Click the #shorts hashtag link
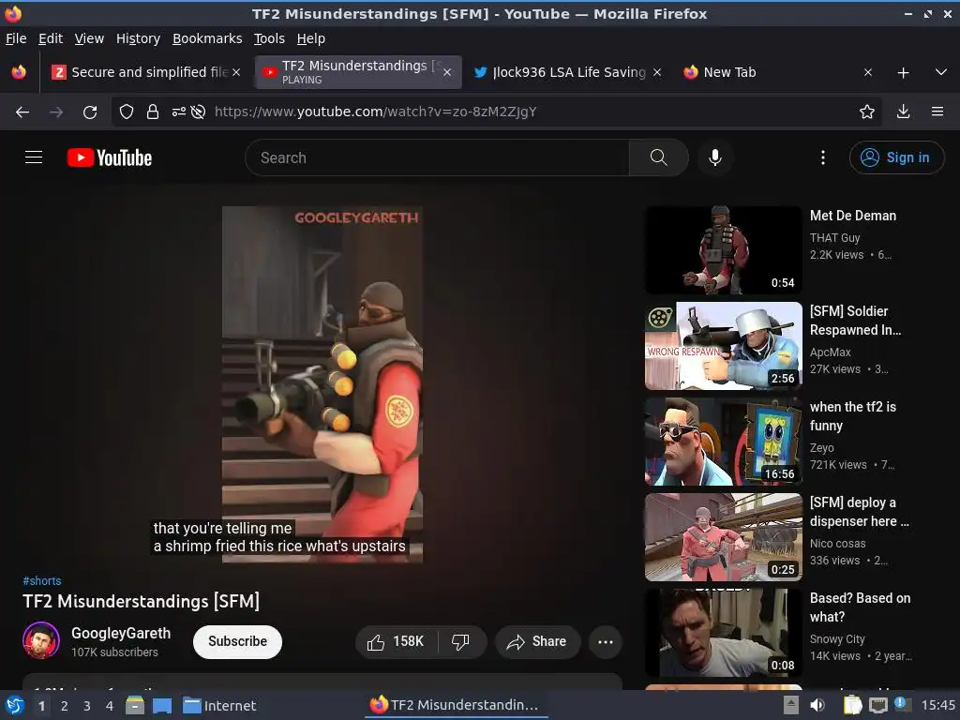This screenshot has height=720, width=960. pos(41,580)
